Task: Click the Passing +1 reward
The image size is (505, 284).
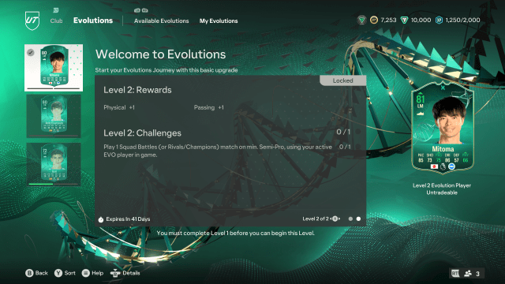Action: tap(208, 107)
